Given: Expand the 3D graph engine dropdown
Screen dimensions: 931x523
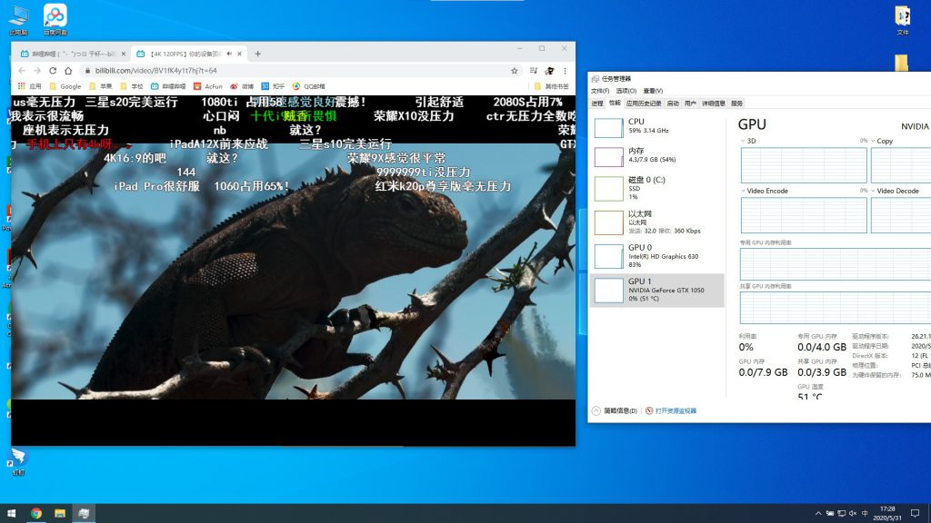Looking at the screenshot, I should (x=743, y=141).
